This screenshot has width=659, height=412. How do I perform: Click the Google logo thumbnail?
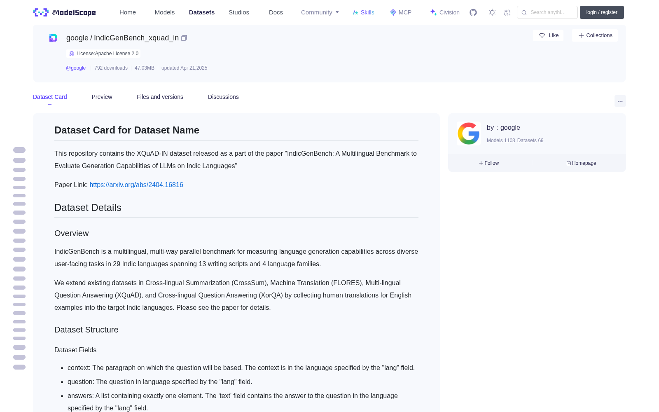[468, 133]
